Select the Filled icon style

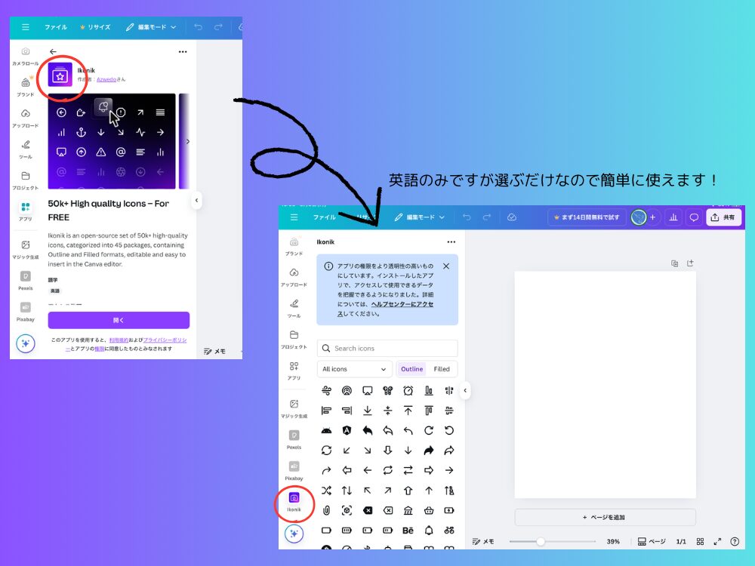coord(442,369)
